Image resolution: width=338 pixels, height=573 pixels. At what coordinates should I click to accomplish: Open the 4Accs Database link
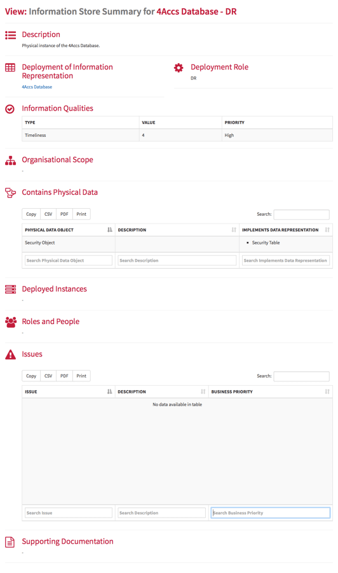[x=37, y=87]
